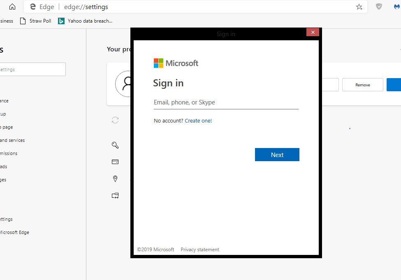Click the Microsoft logo in the dialog
Screen dimensions: 401x280
[x=176, y=63]
